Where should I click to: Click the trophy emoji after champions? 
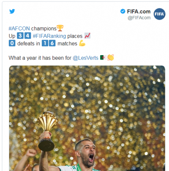click(x=60, y=28)
